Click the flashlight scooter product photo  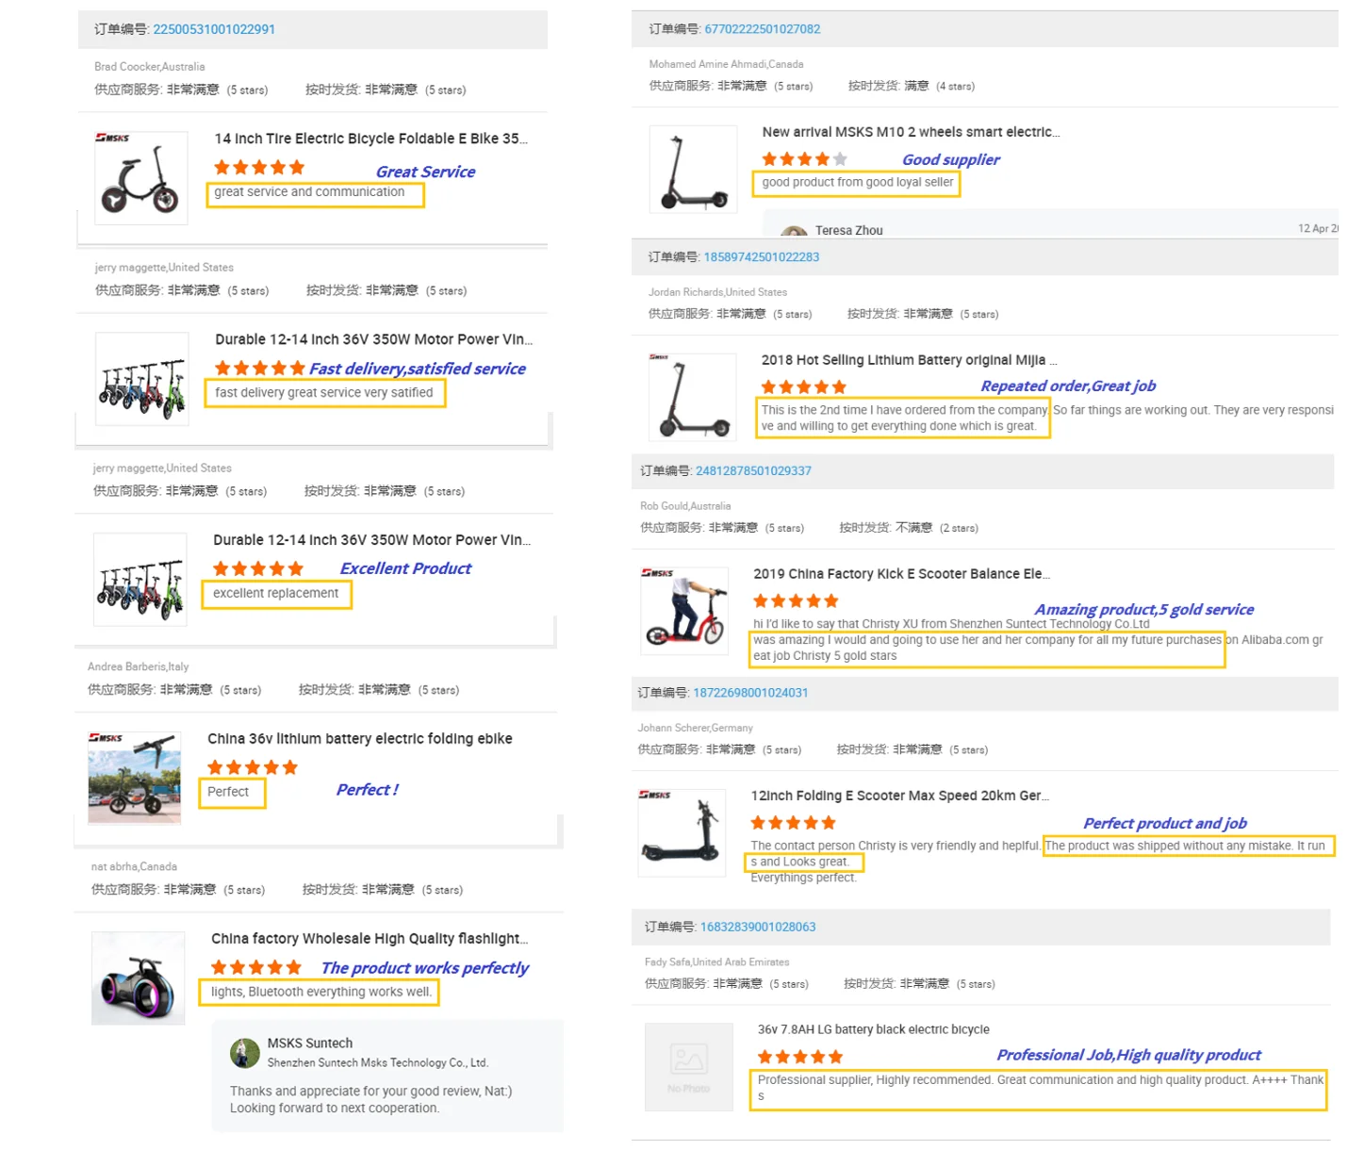(138, 977)
